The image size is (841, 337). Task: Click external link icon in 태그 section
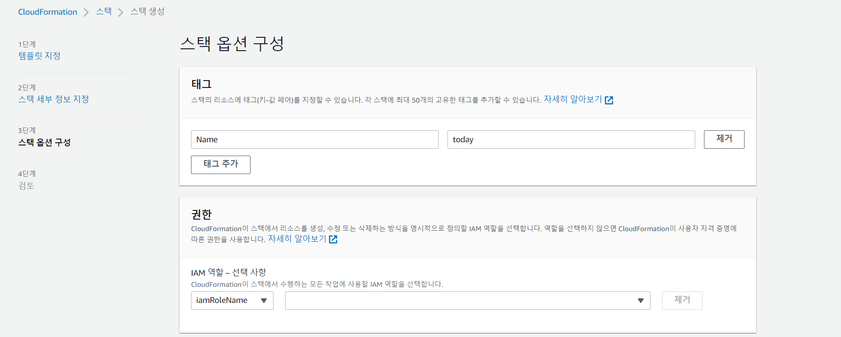(x=609, y=100)
